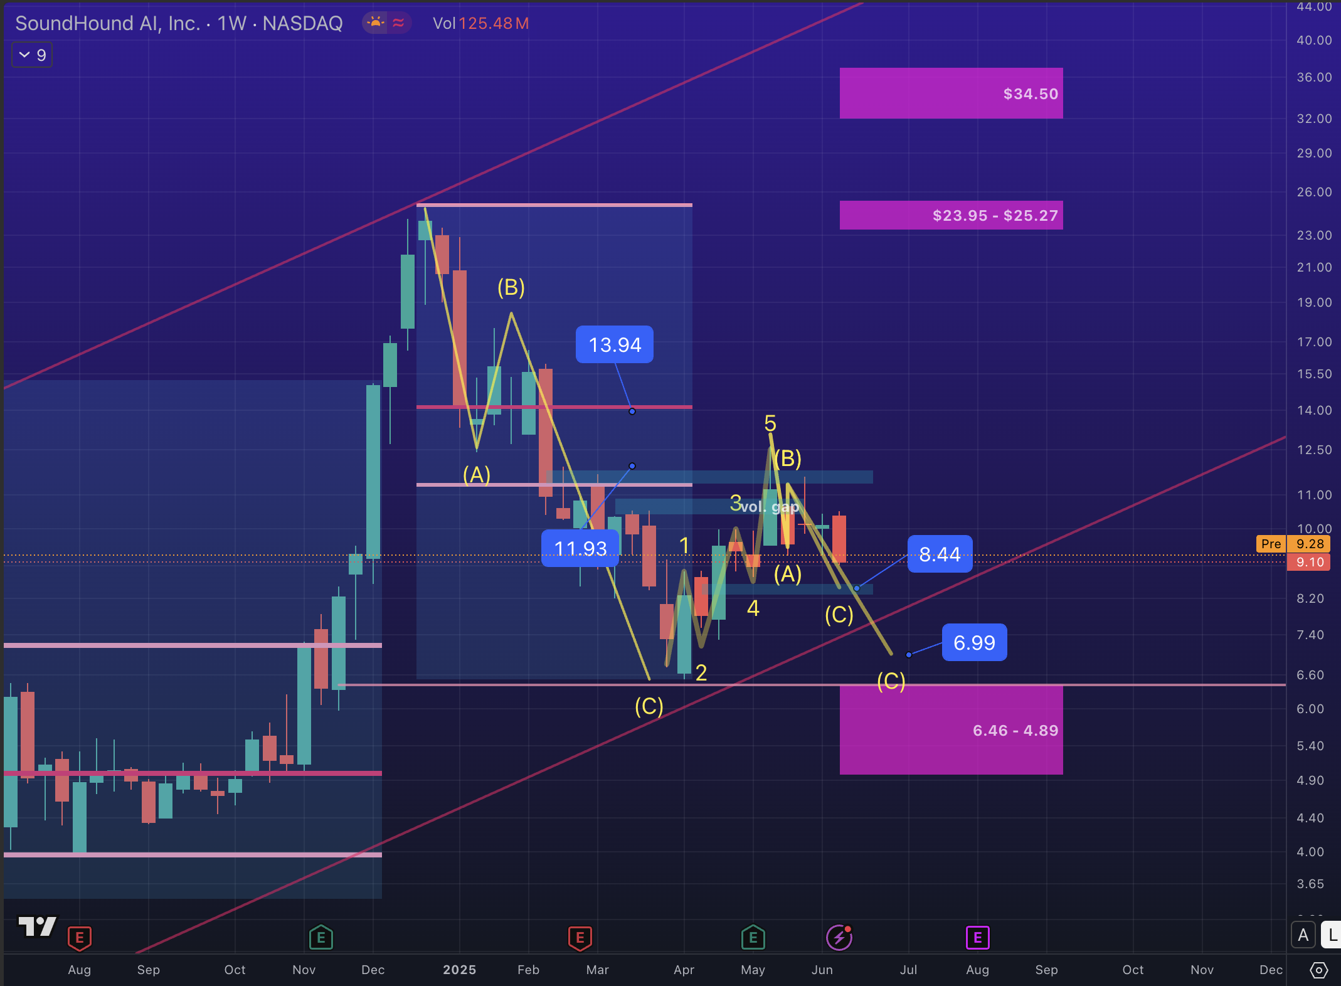Click the purple upcoming earnings marker near August
The image size is (1341, 986).
point(977,938)
